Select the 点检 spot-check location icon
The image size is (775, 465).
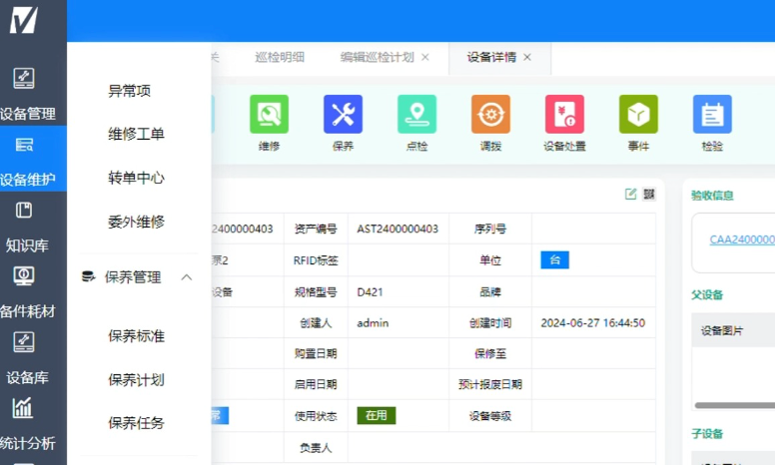416,115
